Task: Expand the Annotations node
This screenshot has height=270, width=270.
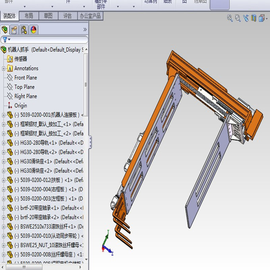Action: pos(3,69)
